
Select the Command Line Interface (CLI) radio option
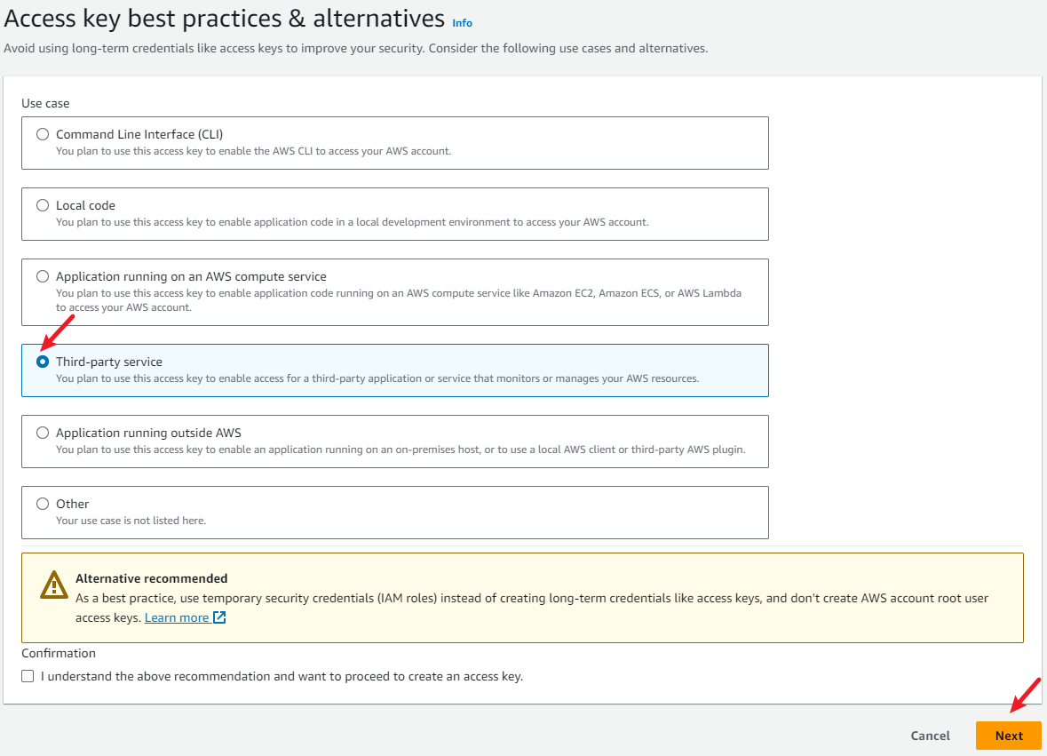tap(43, 134)
